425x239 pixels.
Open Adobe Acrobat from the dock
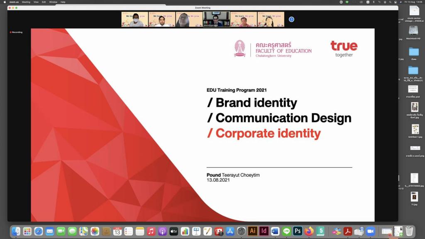(348, 231)
